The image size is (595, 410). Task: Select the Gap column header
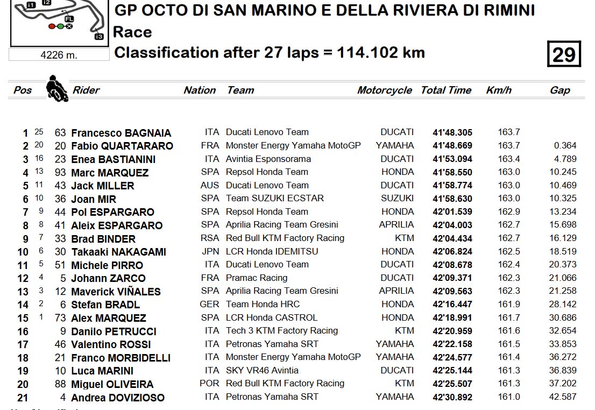coord(560,90)
